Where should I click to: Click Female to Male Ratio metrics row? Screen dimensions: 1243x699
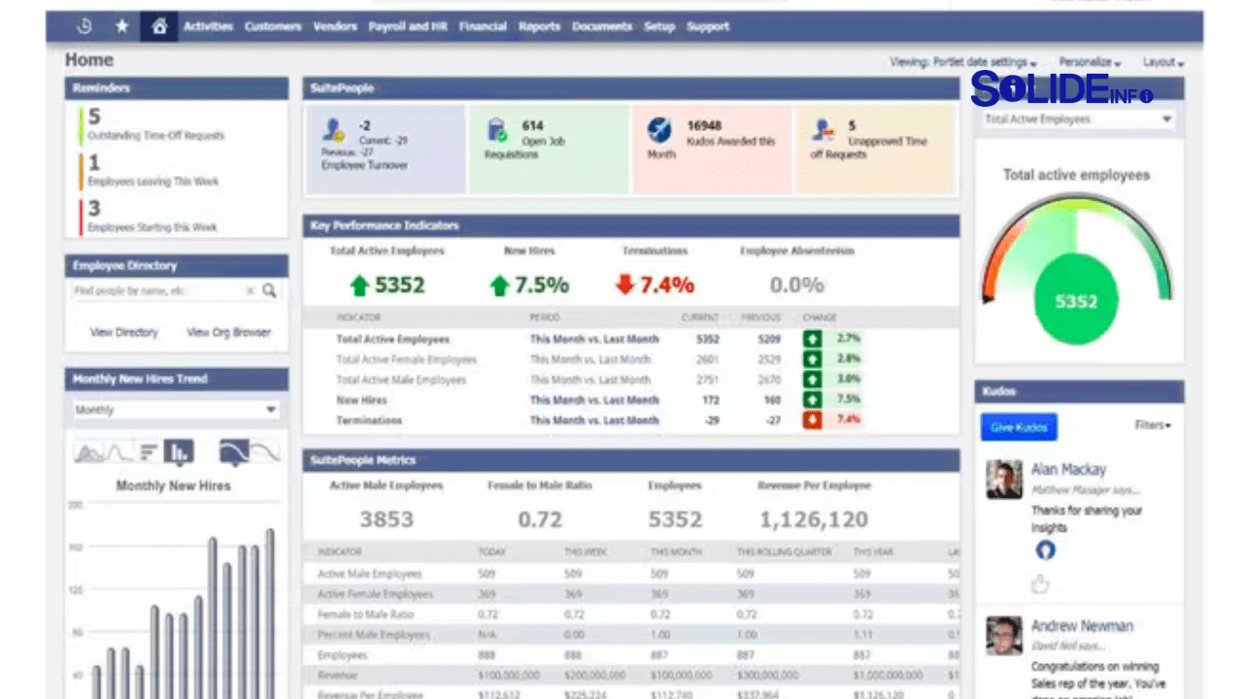point(631,615)
